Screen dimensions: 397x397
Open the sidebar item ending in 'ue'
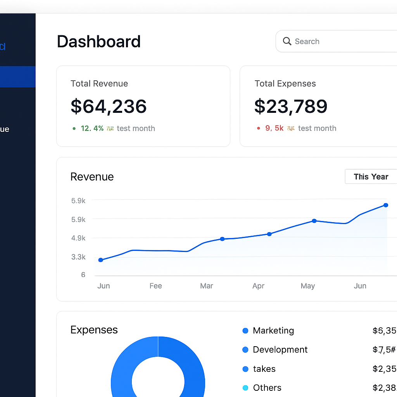click(5, 129)
